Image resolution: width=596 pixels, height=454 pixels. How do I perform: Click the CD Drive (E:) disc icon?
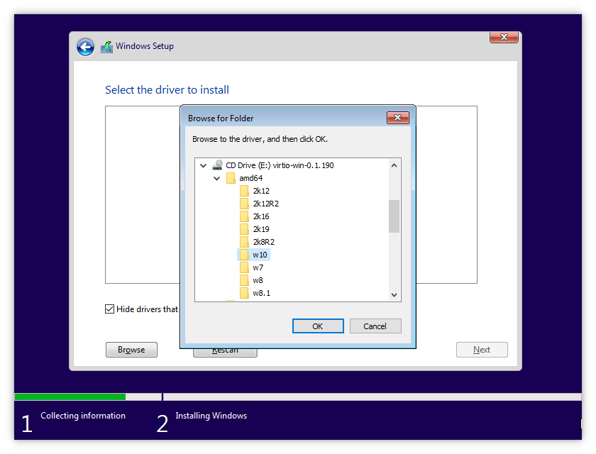tap(217, 165)
